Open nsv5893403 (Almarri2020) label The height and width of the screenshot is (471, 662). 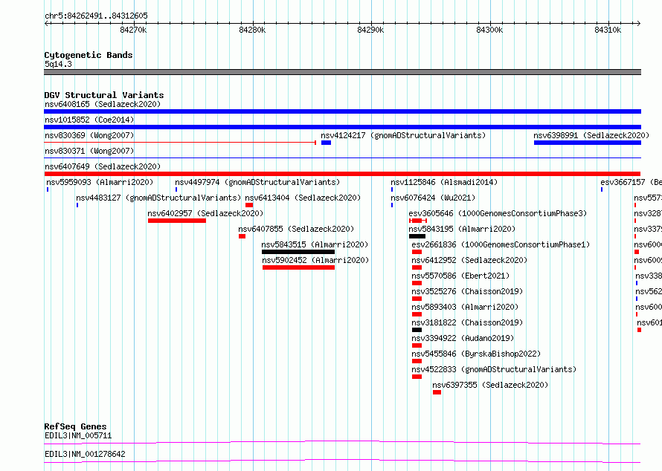pyautogui.click(x=465, y=307)
